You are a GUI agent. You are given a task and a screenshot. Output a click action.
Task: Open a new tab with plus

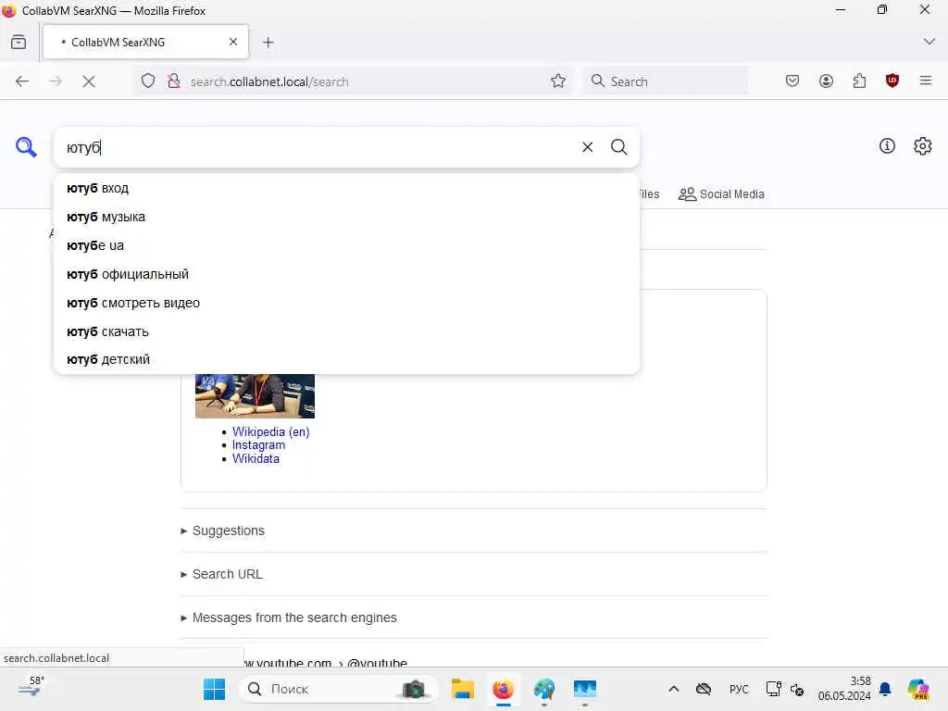268,43
